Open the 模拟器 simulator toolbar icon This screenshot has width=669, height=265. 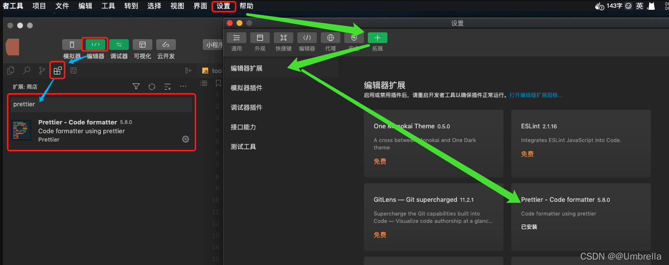pos(72,45)
